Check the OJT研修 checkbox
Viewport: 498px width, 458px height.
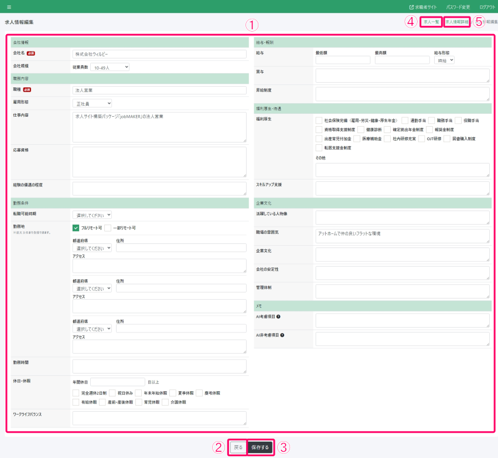(422, 139)
